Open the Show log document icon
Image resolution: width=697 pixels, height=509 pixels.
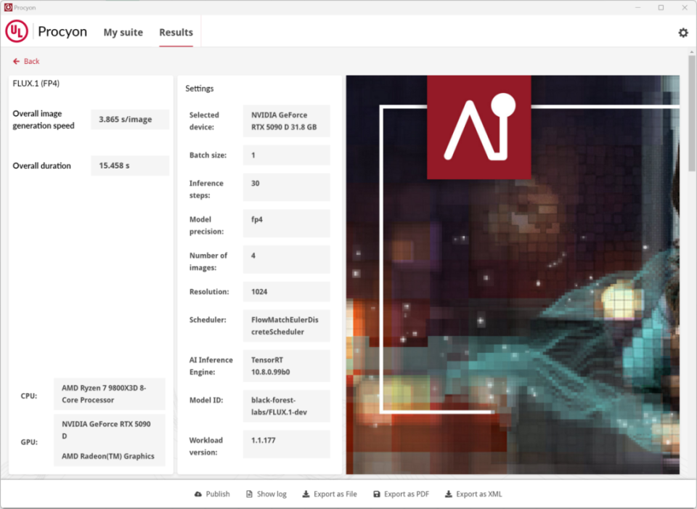(249, 494)
